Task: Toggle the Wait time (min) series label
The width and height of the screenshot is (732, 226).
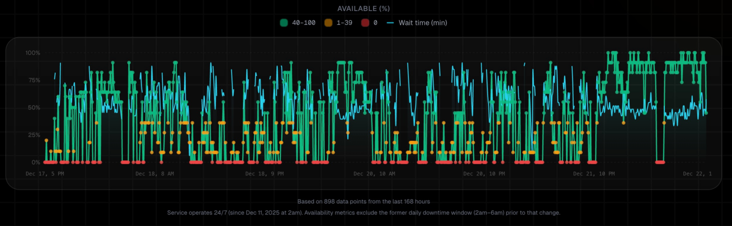Action: coord(423,22)
